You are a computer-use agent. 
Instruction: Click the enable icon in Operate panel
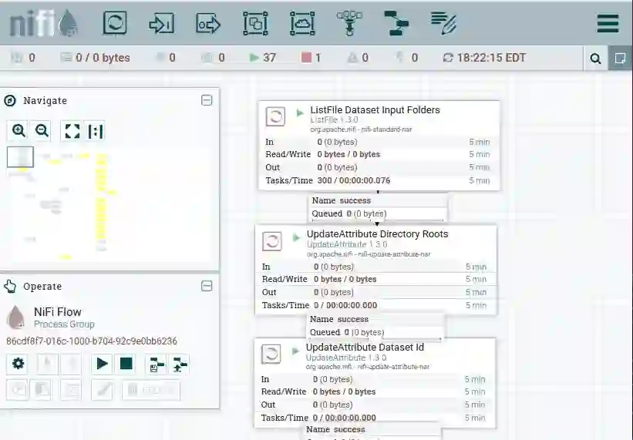pos(47,364)
